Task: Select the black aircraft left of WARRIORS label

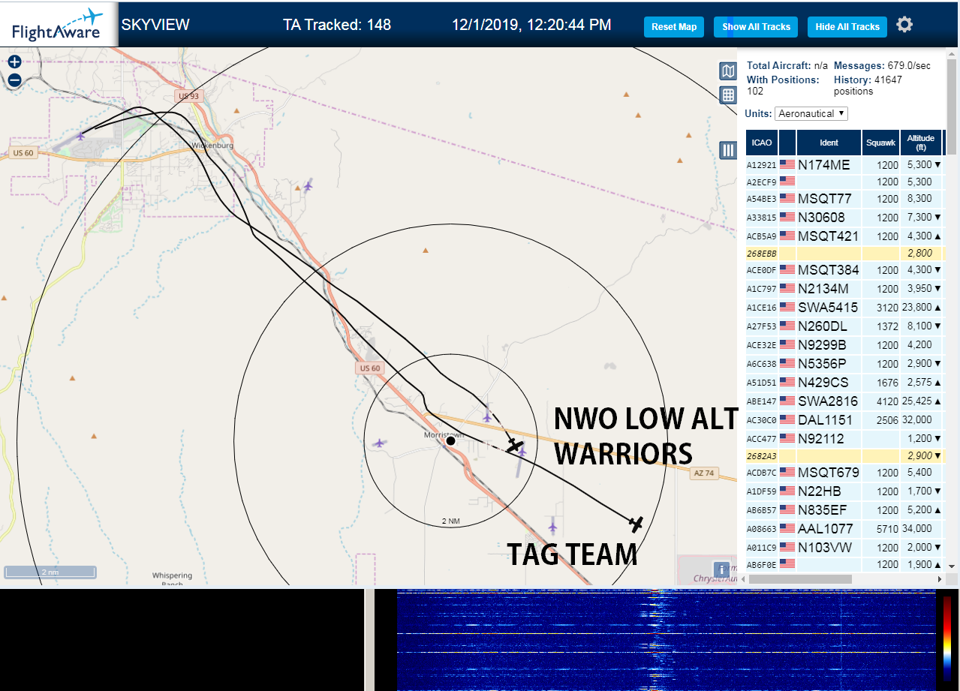Action: (x=515, y=446)
